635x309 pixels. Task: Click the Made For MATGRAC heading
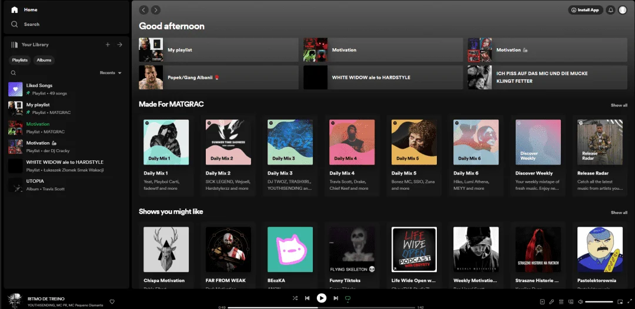(x=171, y=105)
